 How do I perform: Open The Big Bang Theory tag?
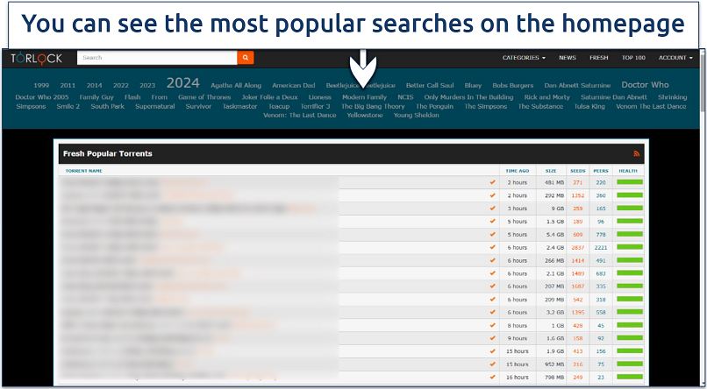[373, 106]
